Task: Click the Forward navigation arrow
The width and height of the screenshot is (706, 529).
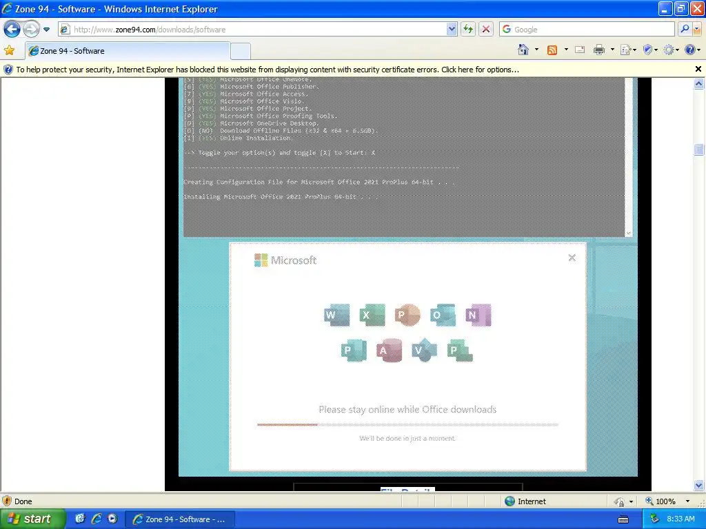Action: [31, 30]
